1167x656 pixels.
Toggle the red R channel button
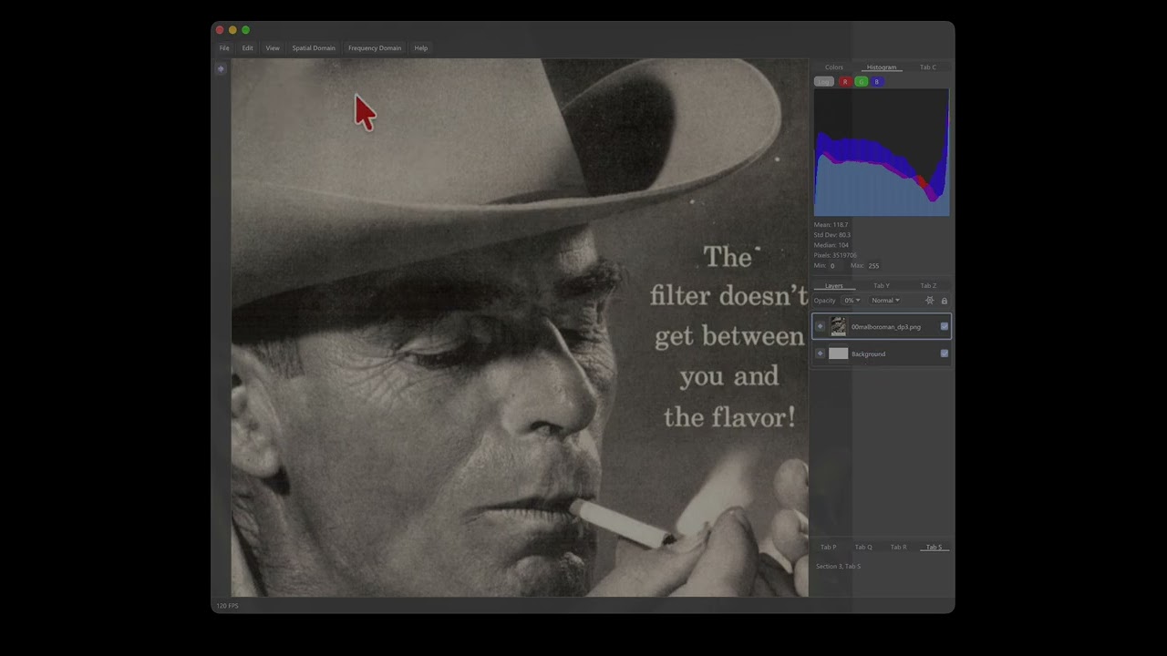click(x=845, y=82)
